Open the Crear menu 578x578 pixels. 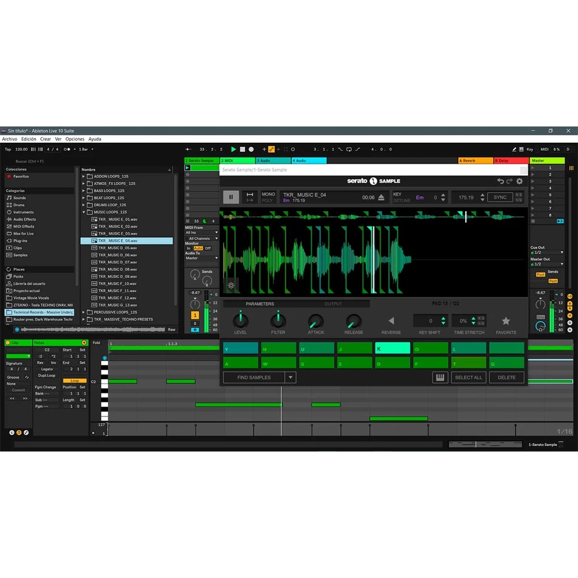(x=46, y=139)
